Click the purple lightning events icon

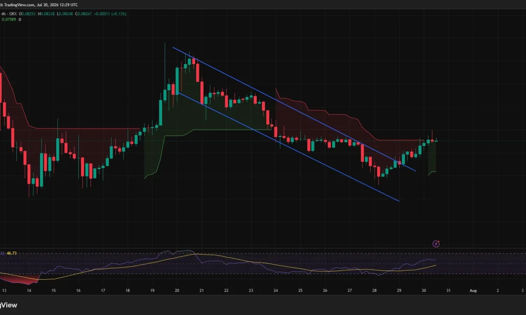(x=436, y=244)
